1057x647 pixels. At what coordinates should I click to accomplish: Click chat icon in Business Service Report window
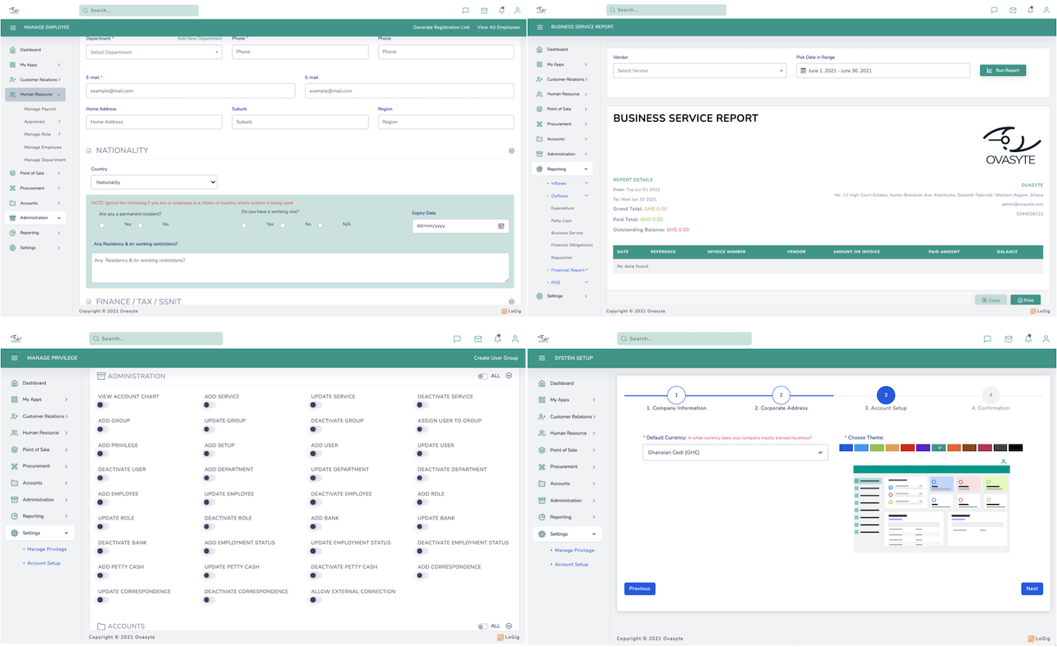[x=993, y=11]
